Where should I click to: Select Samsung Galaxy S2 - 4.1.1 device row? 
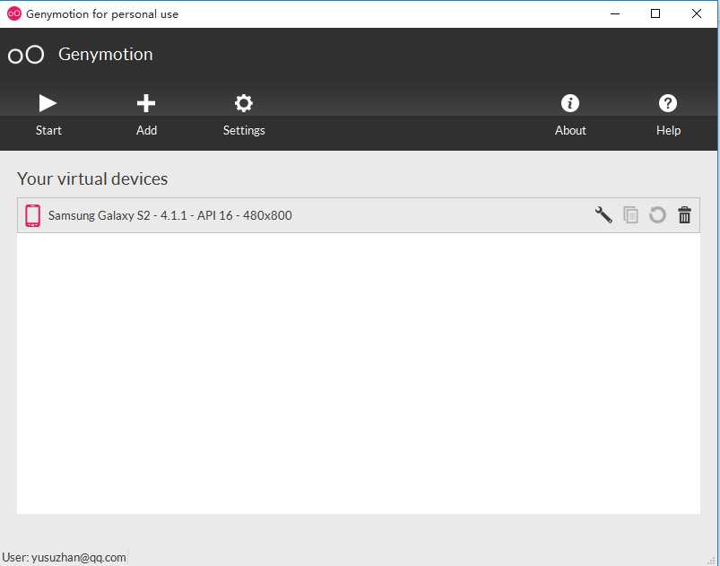358,215
